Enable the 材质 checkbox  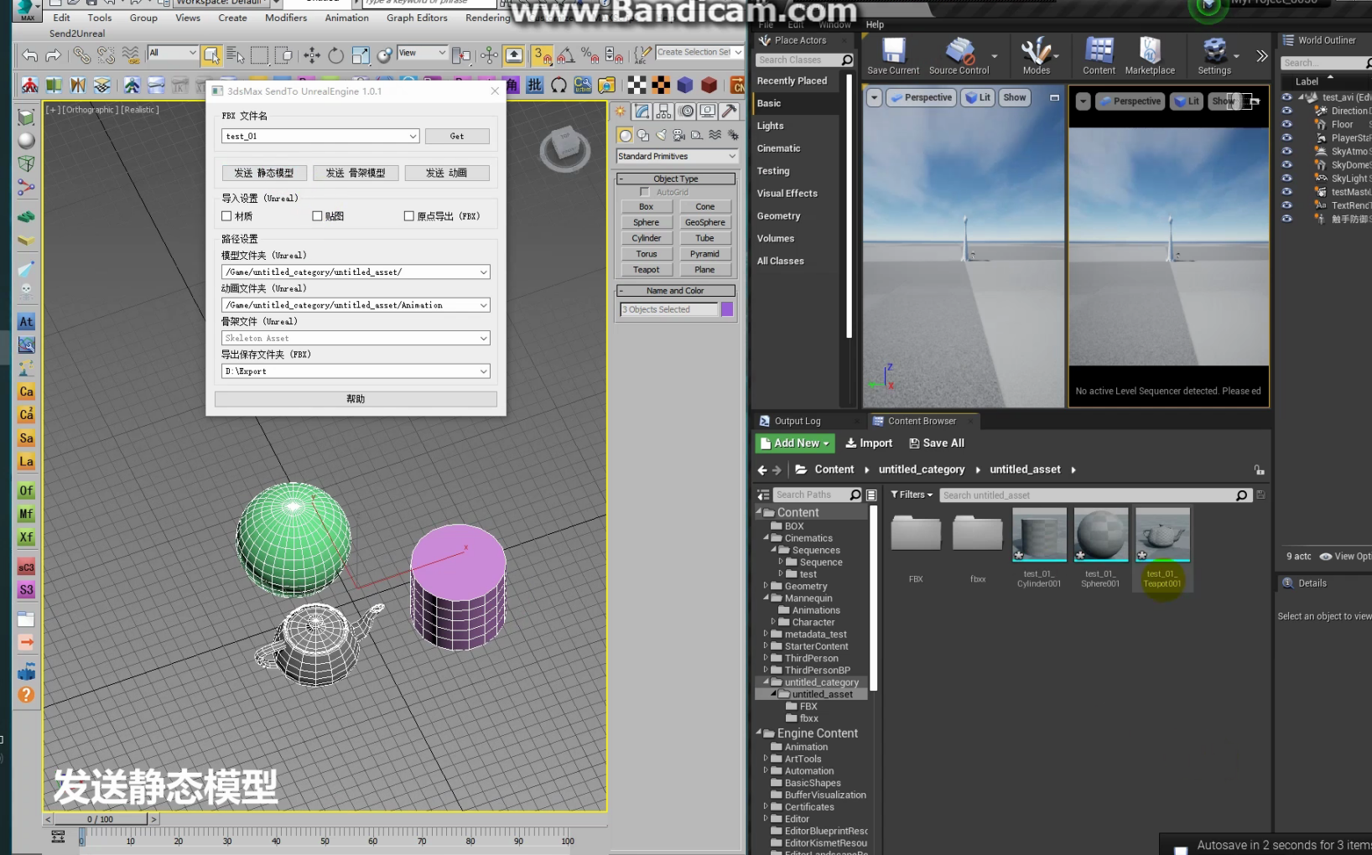pyautogui.click(x=226, y=216)
